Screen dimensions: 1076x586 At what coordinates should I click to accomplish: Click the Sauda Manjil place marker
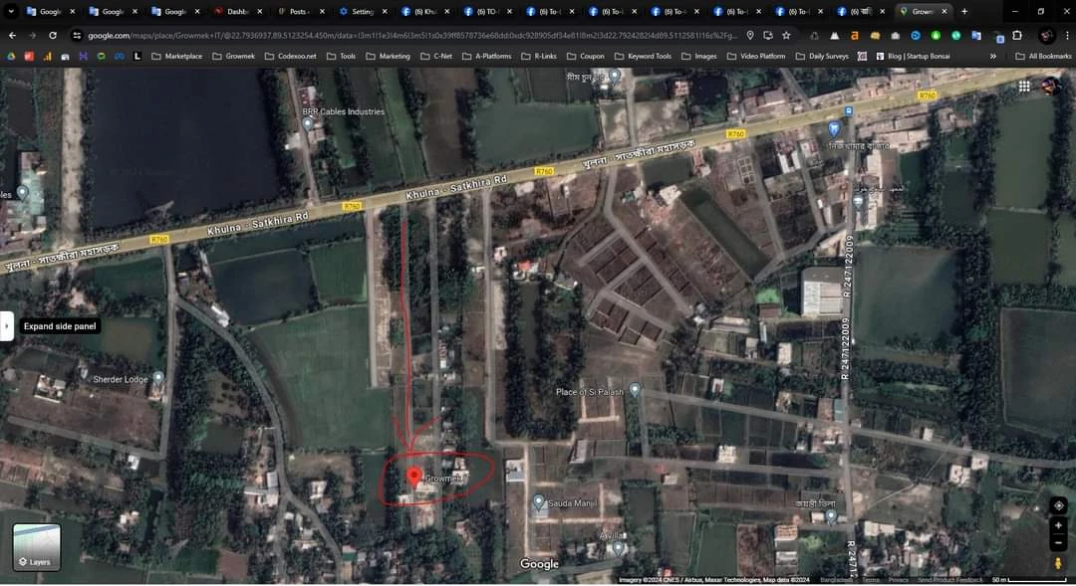tap(538, 502)
